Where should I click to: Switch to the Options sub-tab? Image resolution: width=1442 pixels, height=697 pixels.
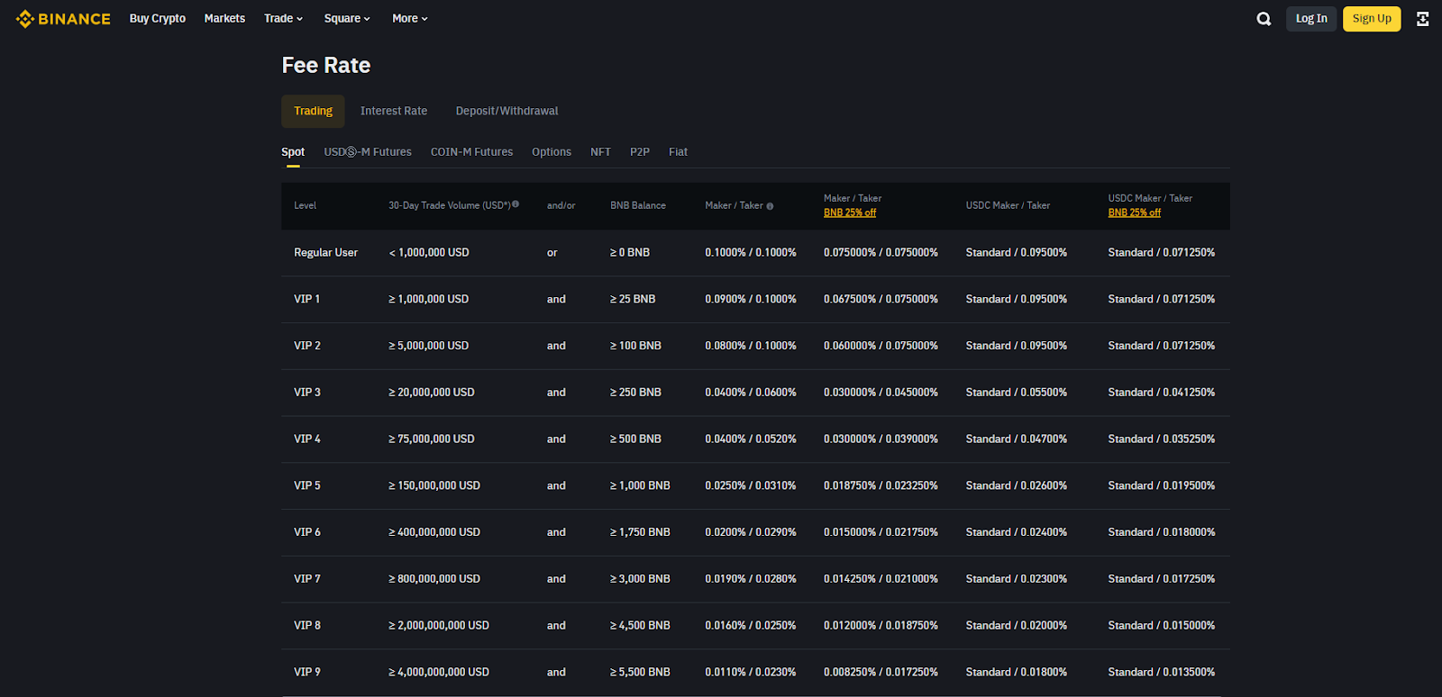pyautogui.click(x=552, y=152)
